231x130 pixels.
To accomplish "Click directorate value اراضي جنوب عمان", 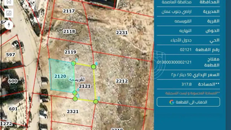I will pos(176,12).
